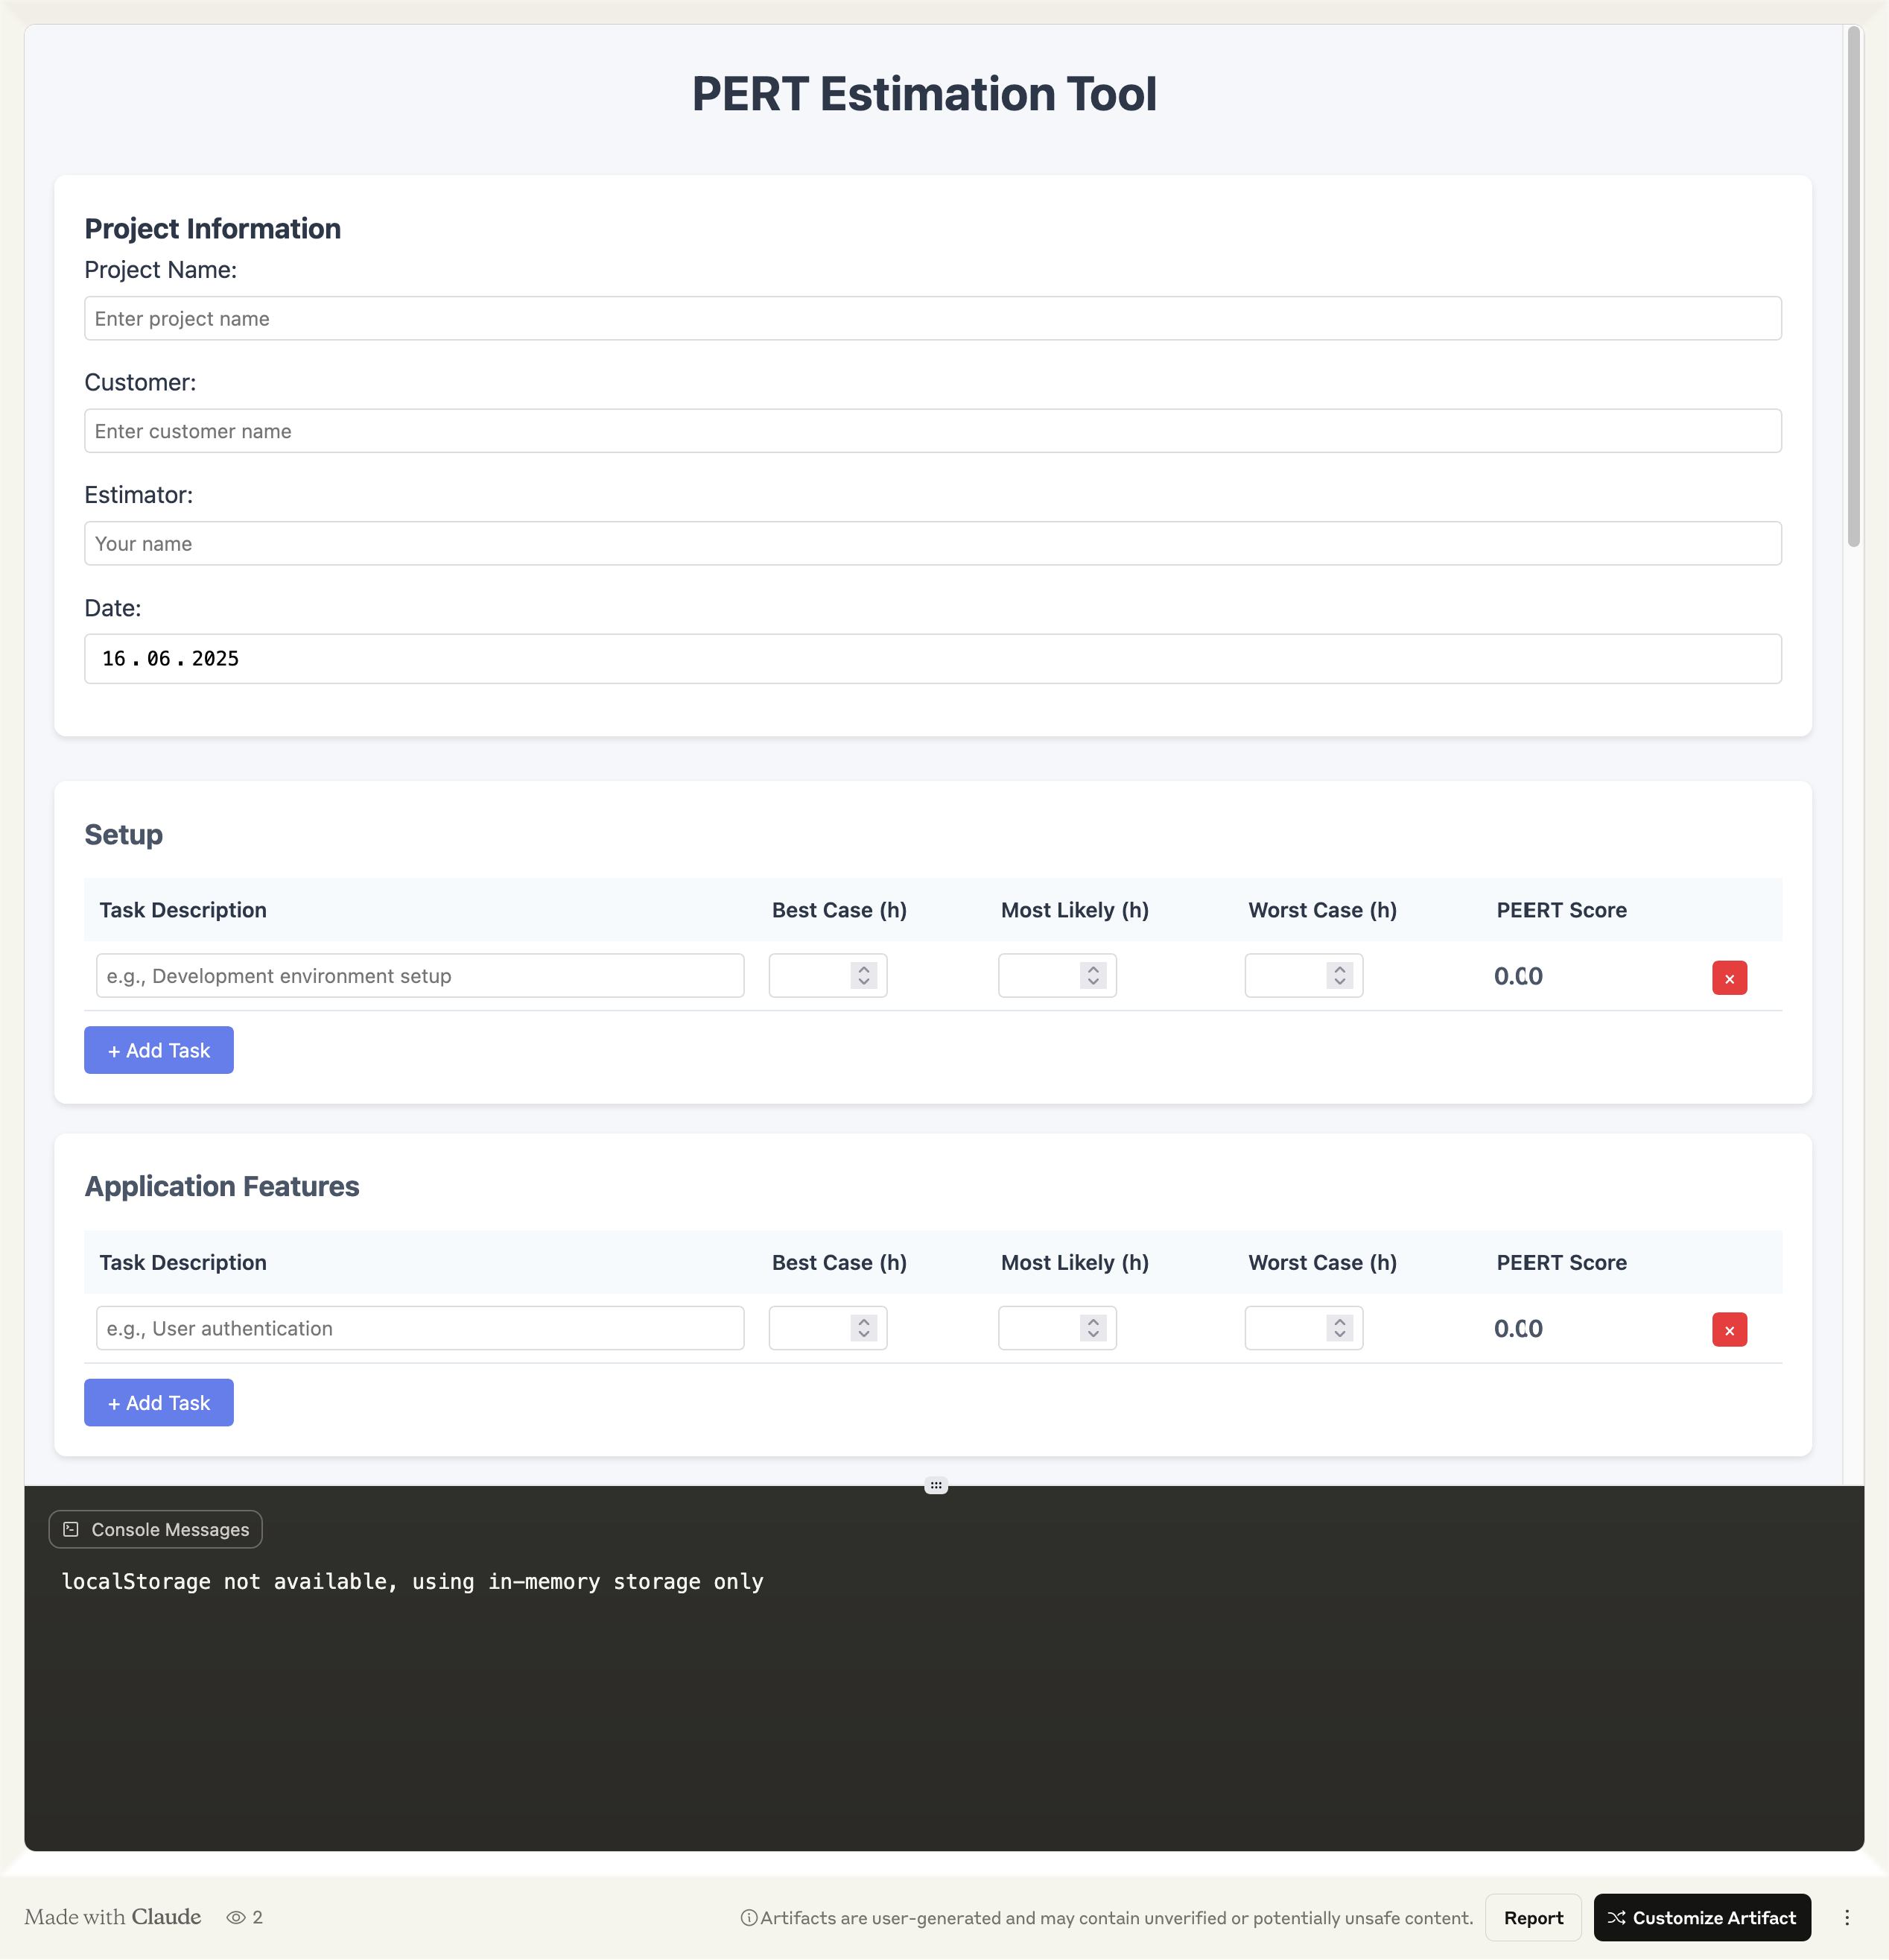Click the Project Name input field
Screen dimensions: 1889x1960
pyautogui.click(x=932, y=318)
